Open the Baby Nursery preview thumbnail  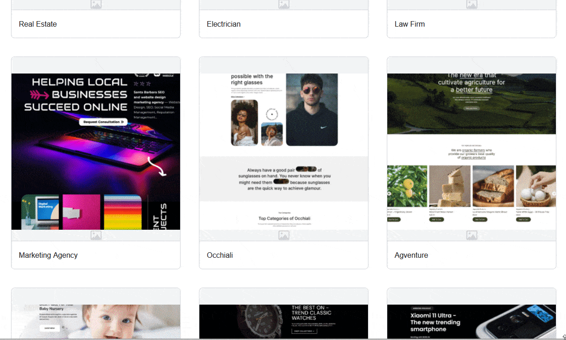tap(96, 321)
